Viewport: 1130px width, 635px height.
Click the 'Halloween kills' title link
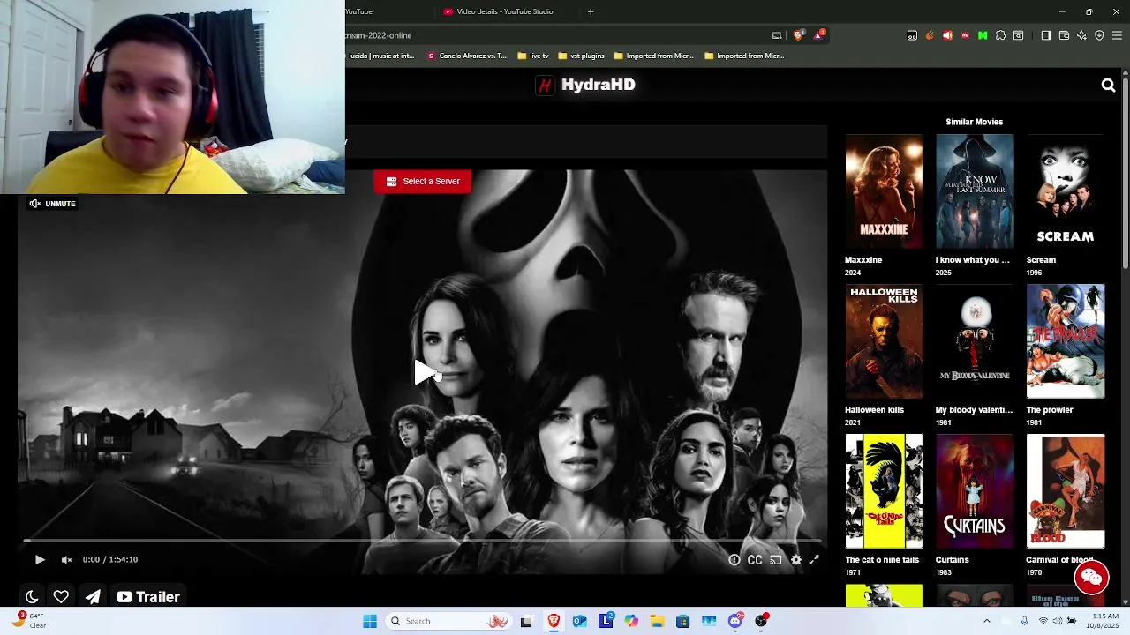click(874, 410)
